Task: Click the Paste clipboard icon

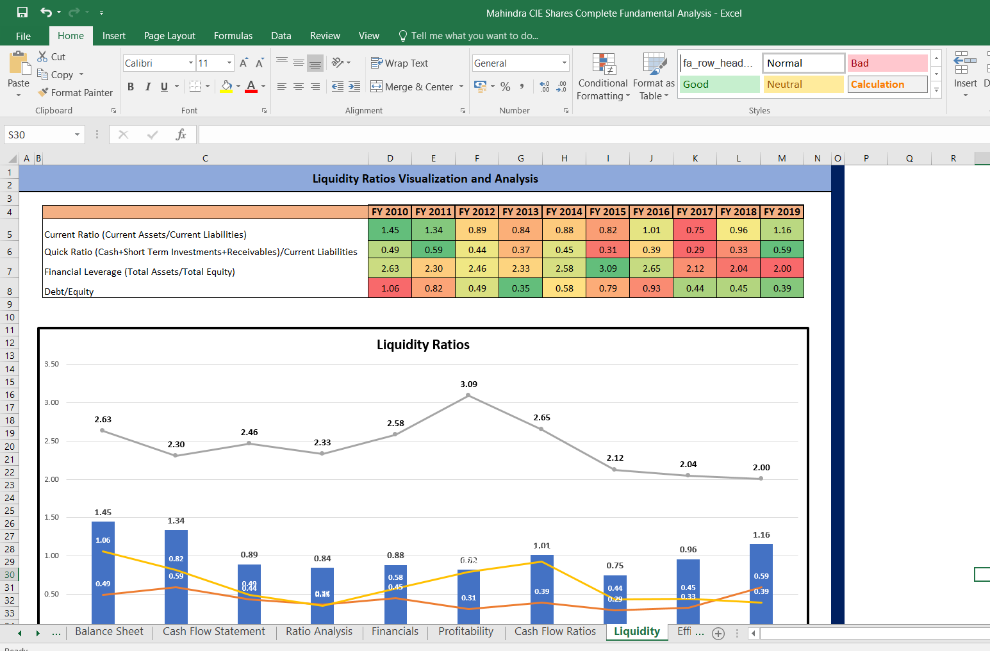Action: [x=19, y=64]
